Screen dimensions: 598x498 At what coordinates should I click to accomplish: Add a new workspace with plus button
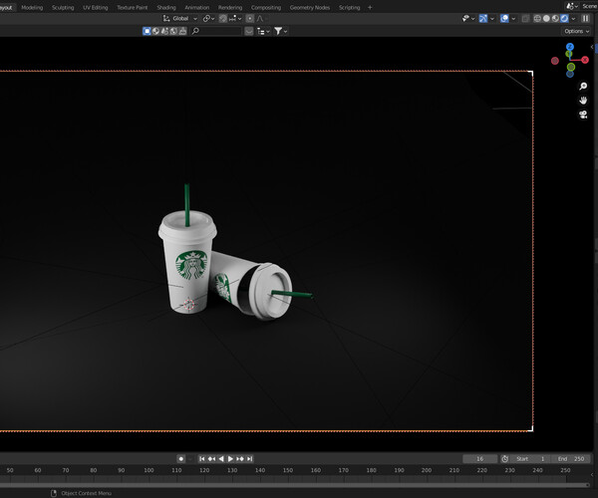click(370, 7)
